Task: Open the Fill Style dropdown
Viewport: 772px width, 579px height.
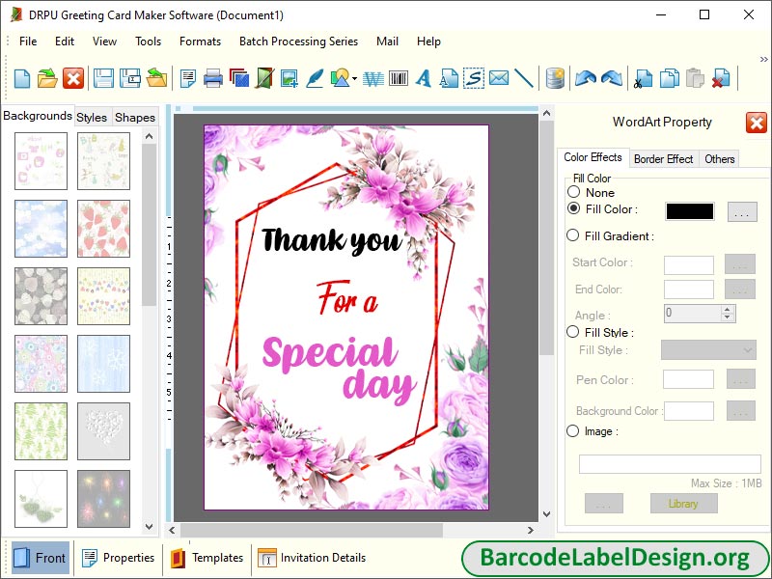Action: click(708, 350)
